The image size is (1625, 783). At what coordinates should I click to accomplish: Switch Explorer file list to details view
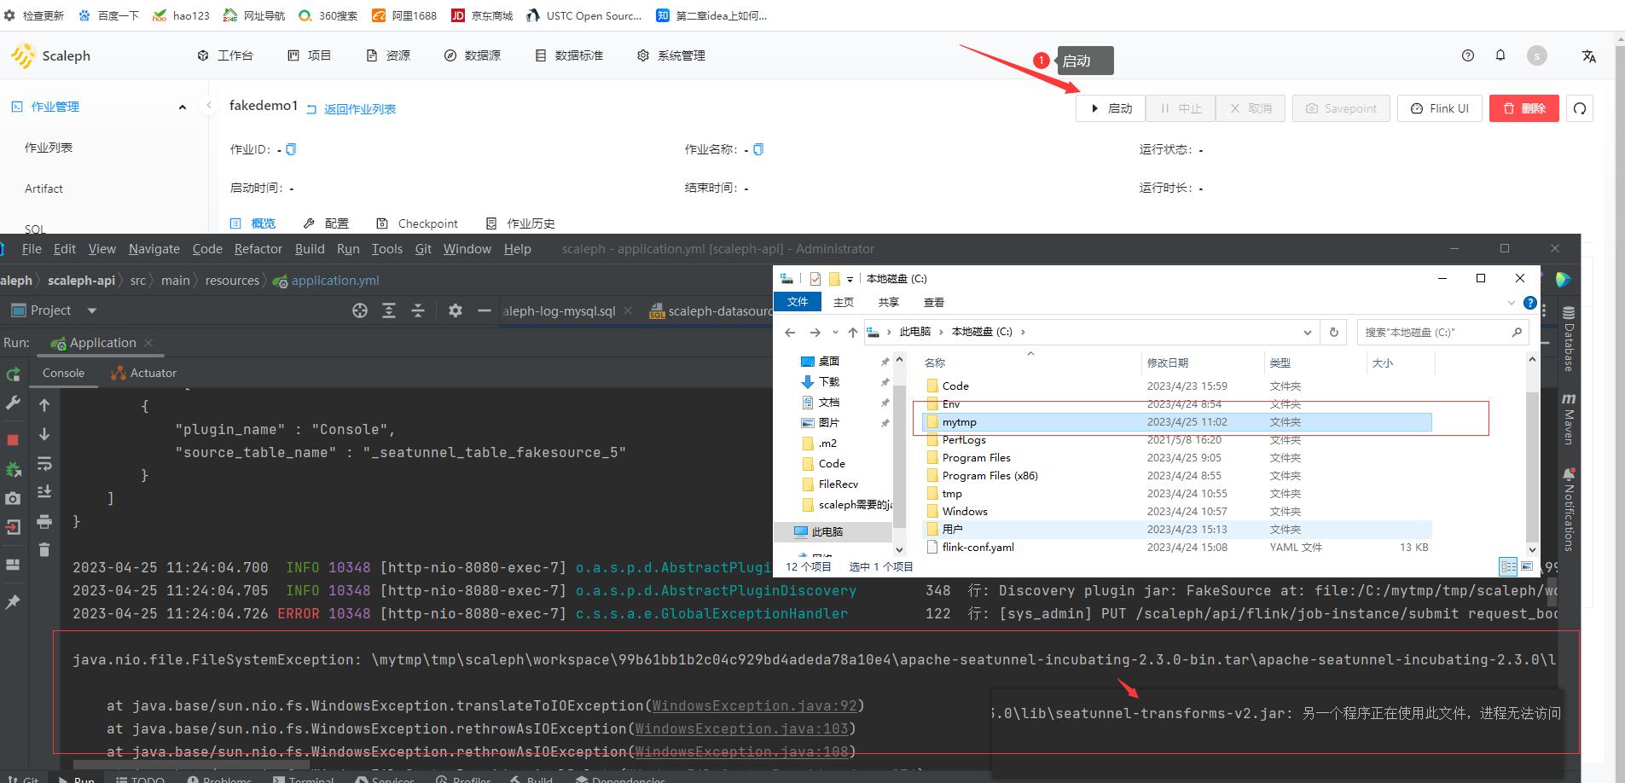pyautogui.click(x=1508, y=566)
